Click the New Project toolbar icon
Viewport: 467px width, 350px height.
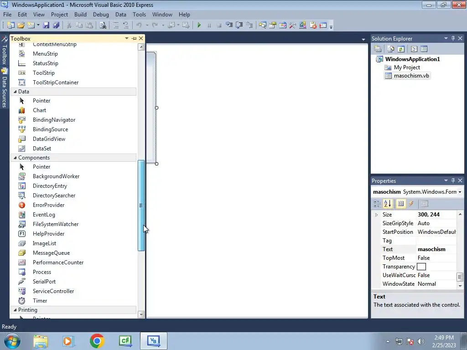11,26
